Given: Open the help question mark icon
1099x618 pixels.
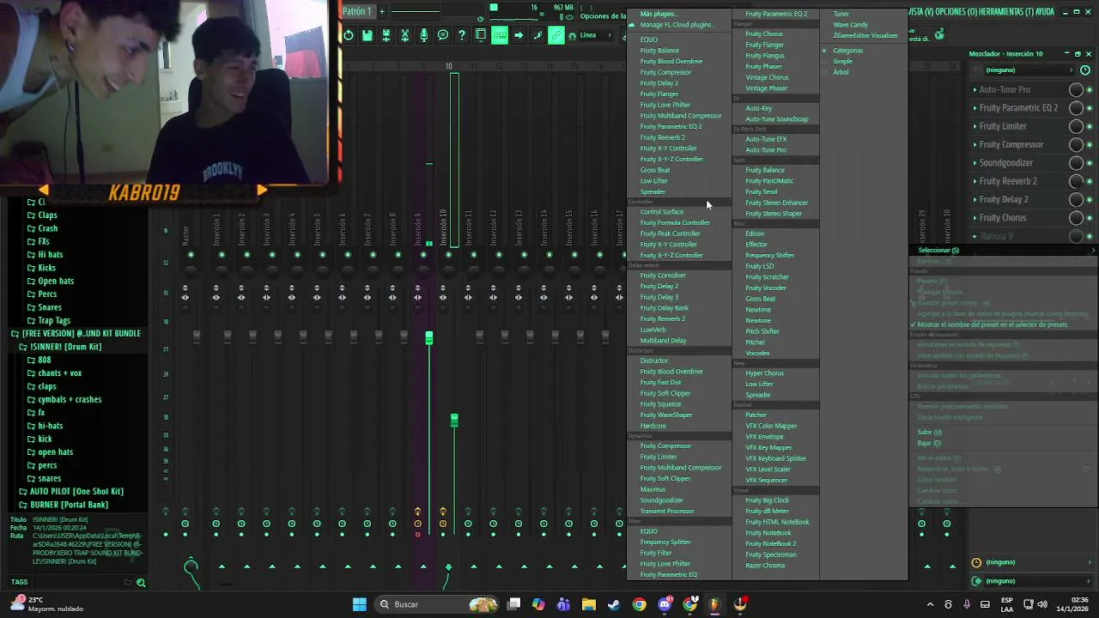Looking at the screenshot, I should point(462,35).
